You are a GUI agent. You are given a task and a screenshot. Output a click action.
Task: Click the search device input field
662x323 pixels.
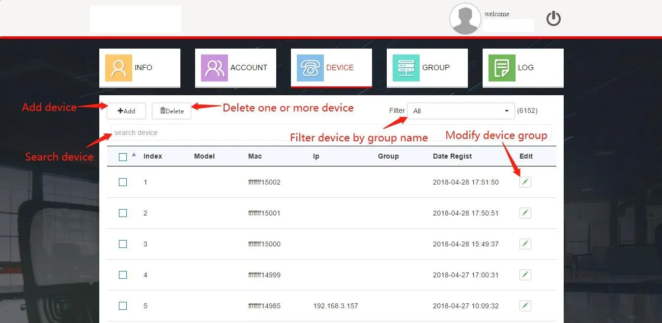[197, 133]
